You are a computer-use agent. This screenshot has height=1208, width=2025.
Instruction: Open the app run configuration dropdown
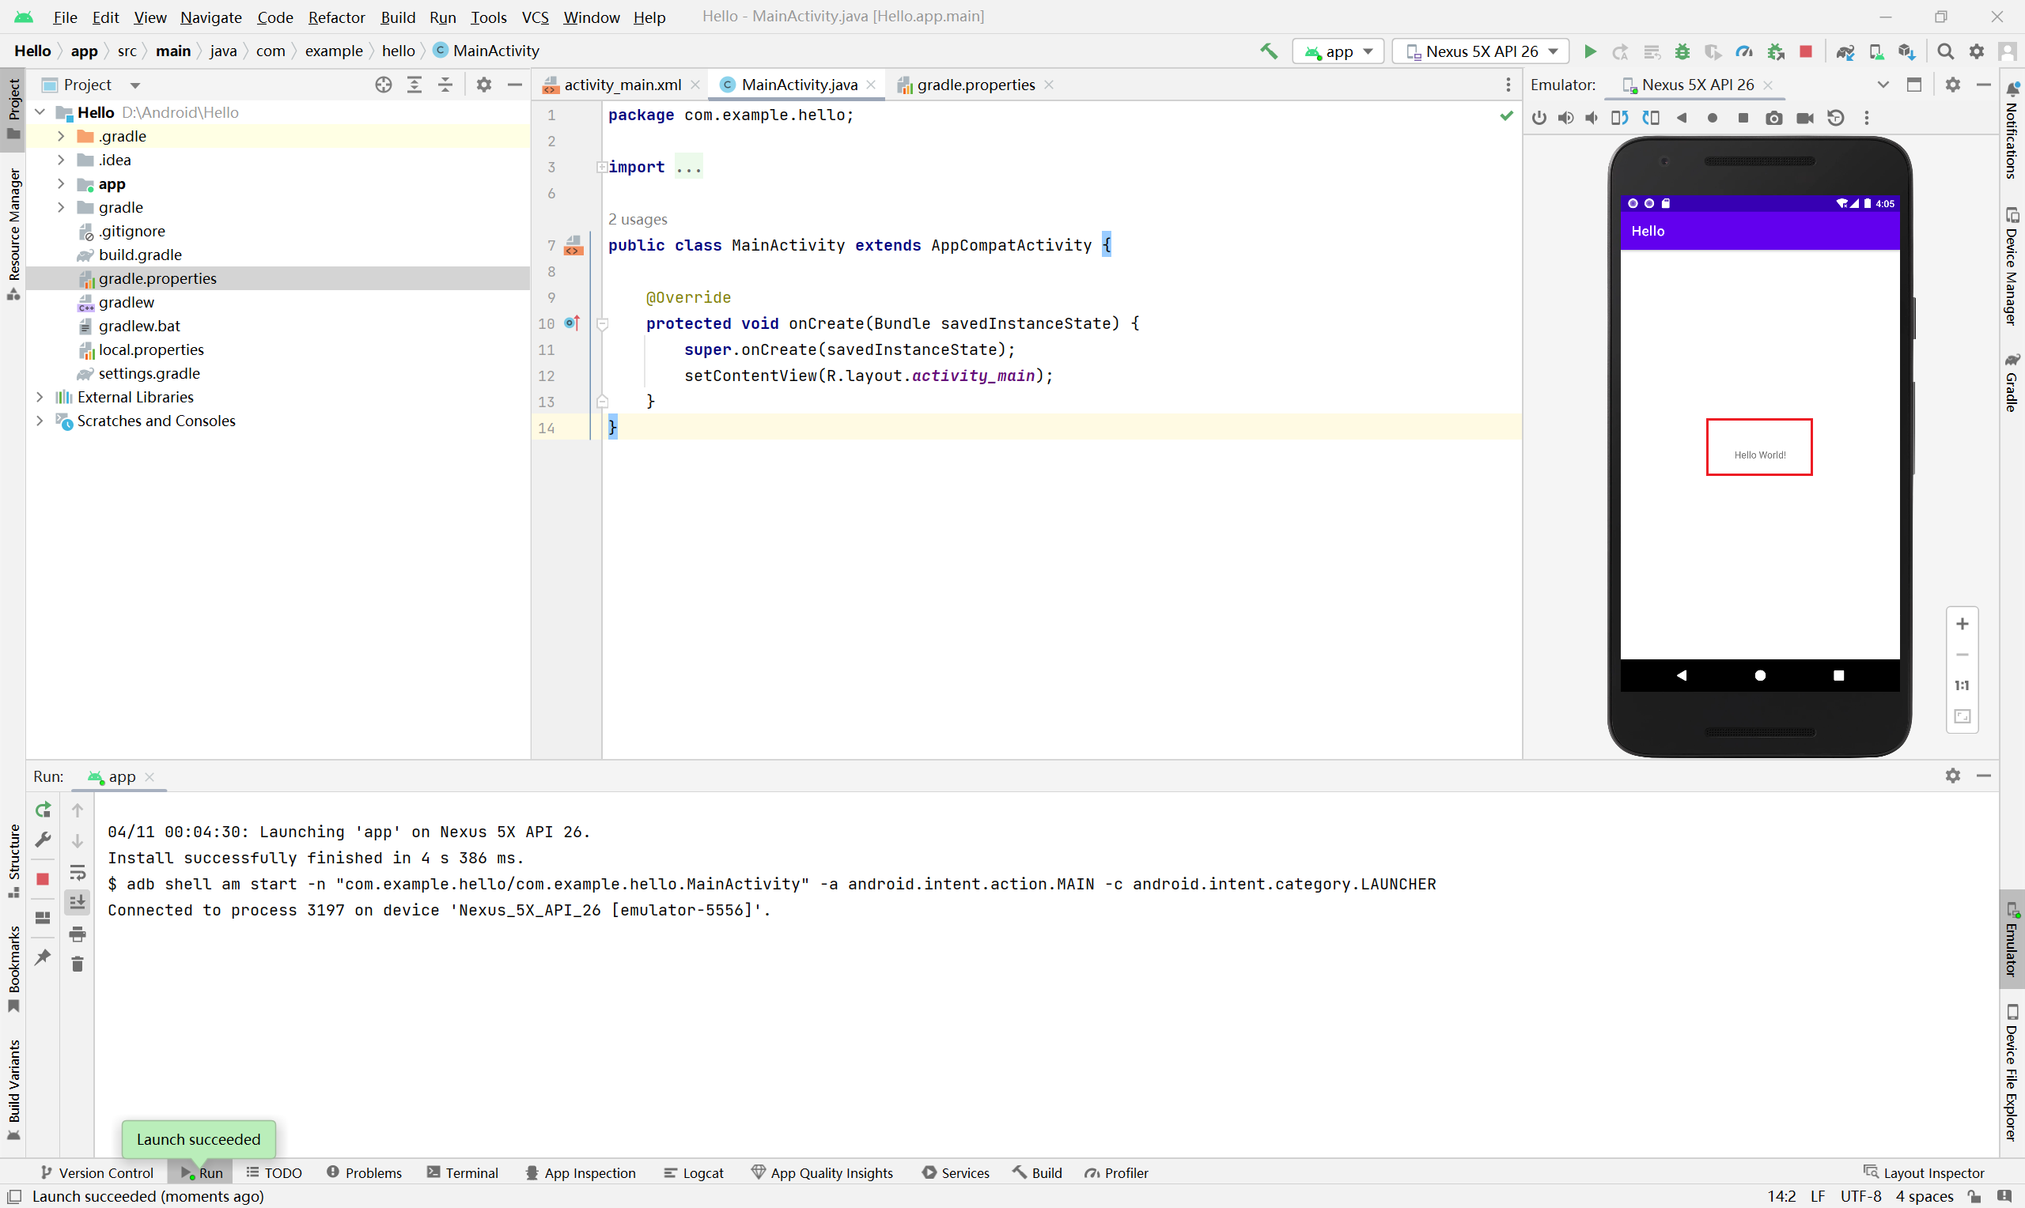click(x=1338, y=51)
